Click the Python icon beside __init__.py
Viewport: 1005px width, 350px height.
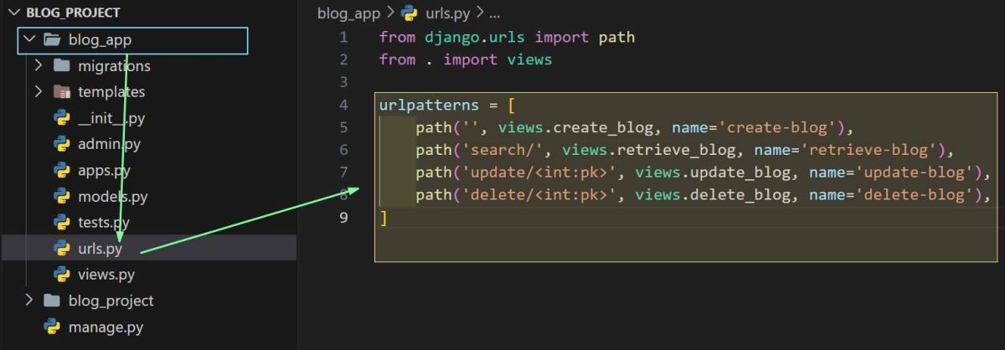click(61, 117)
